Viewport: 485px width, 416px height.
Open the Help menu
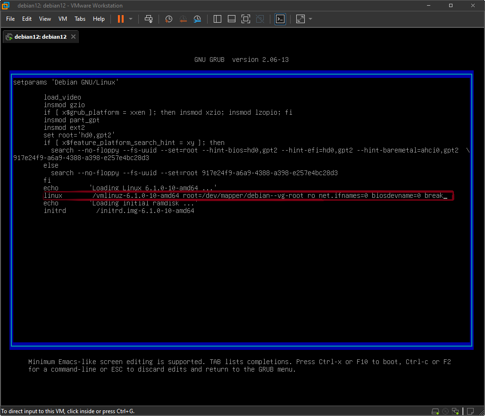99,19
